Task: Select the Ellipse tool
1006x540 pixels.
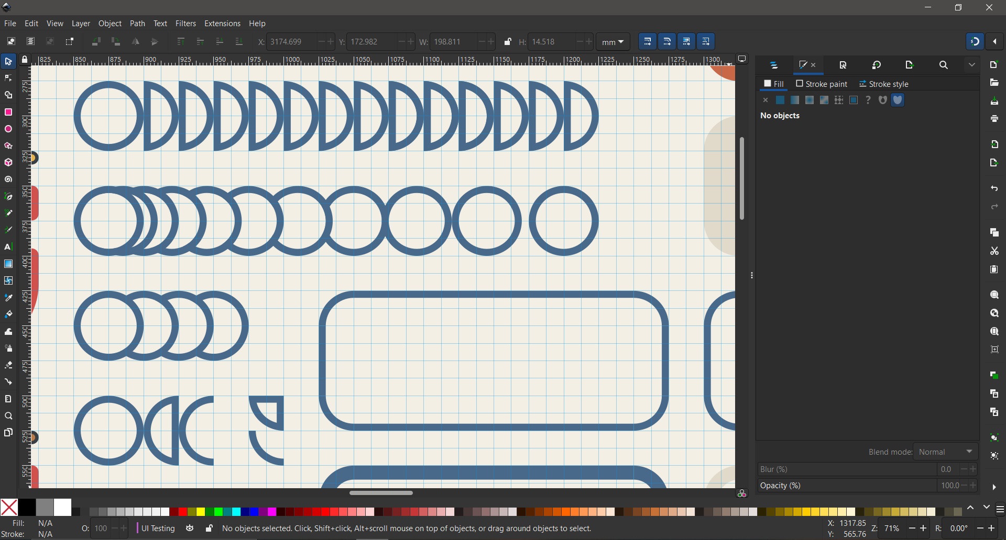Action: (8, 129)
